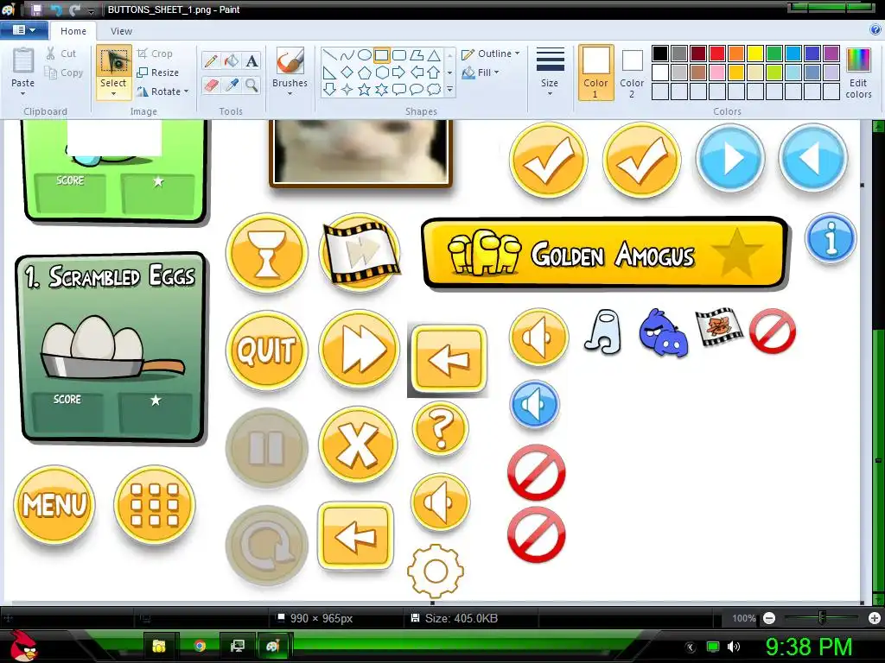Click the Undo arrow in title bar
Image resolution: width=885 pixels, height=663 pixels.
tap(56, 9)
